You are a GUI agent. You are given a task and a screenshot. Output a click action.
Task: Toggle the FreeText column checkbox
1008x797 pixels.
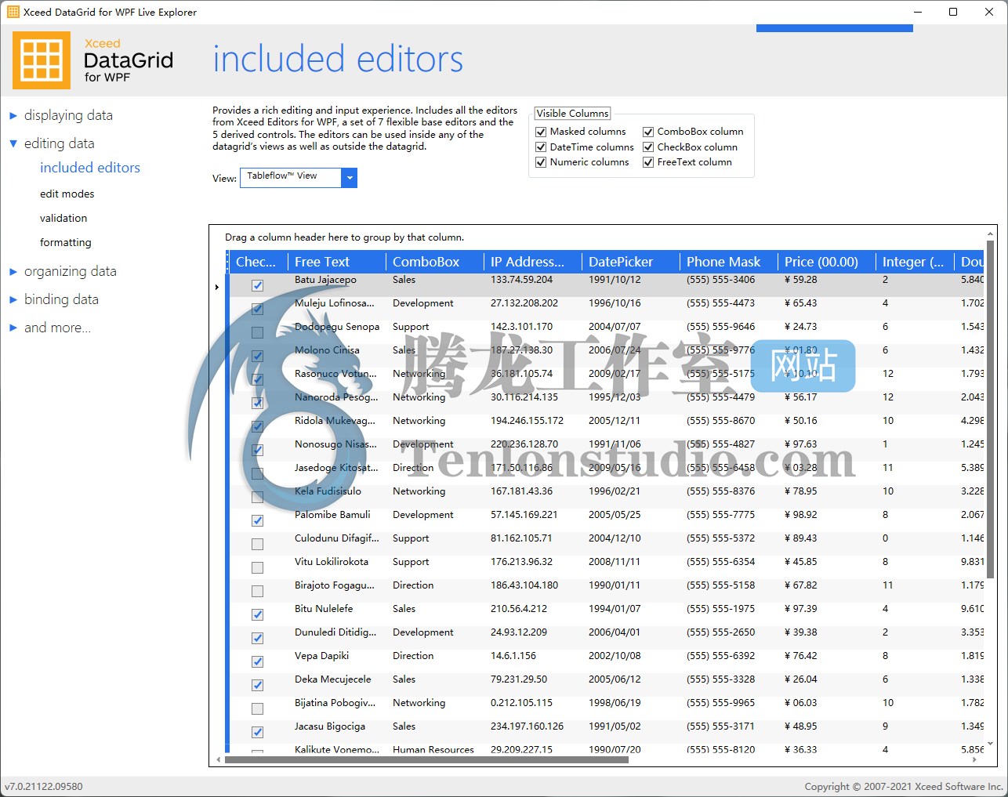[x=648, y=162]
